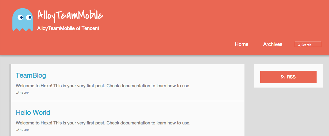Click the AlloyTeamMobile site title
Image resolution: width=329 pixels, height=136 pixels.
pos(70,15)
